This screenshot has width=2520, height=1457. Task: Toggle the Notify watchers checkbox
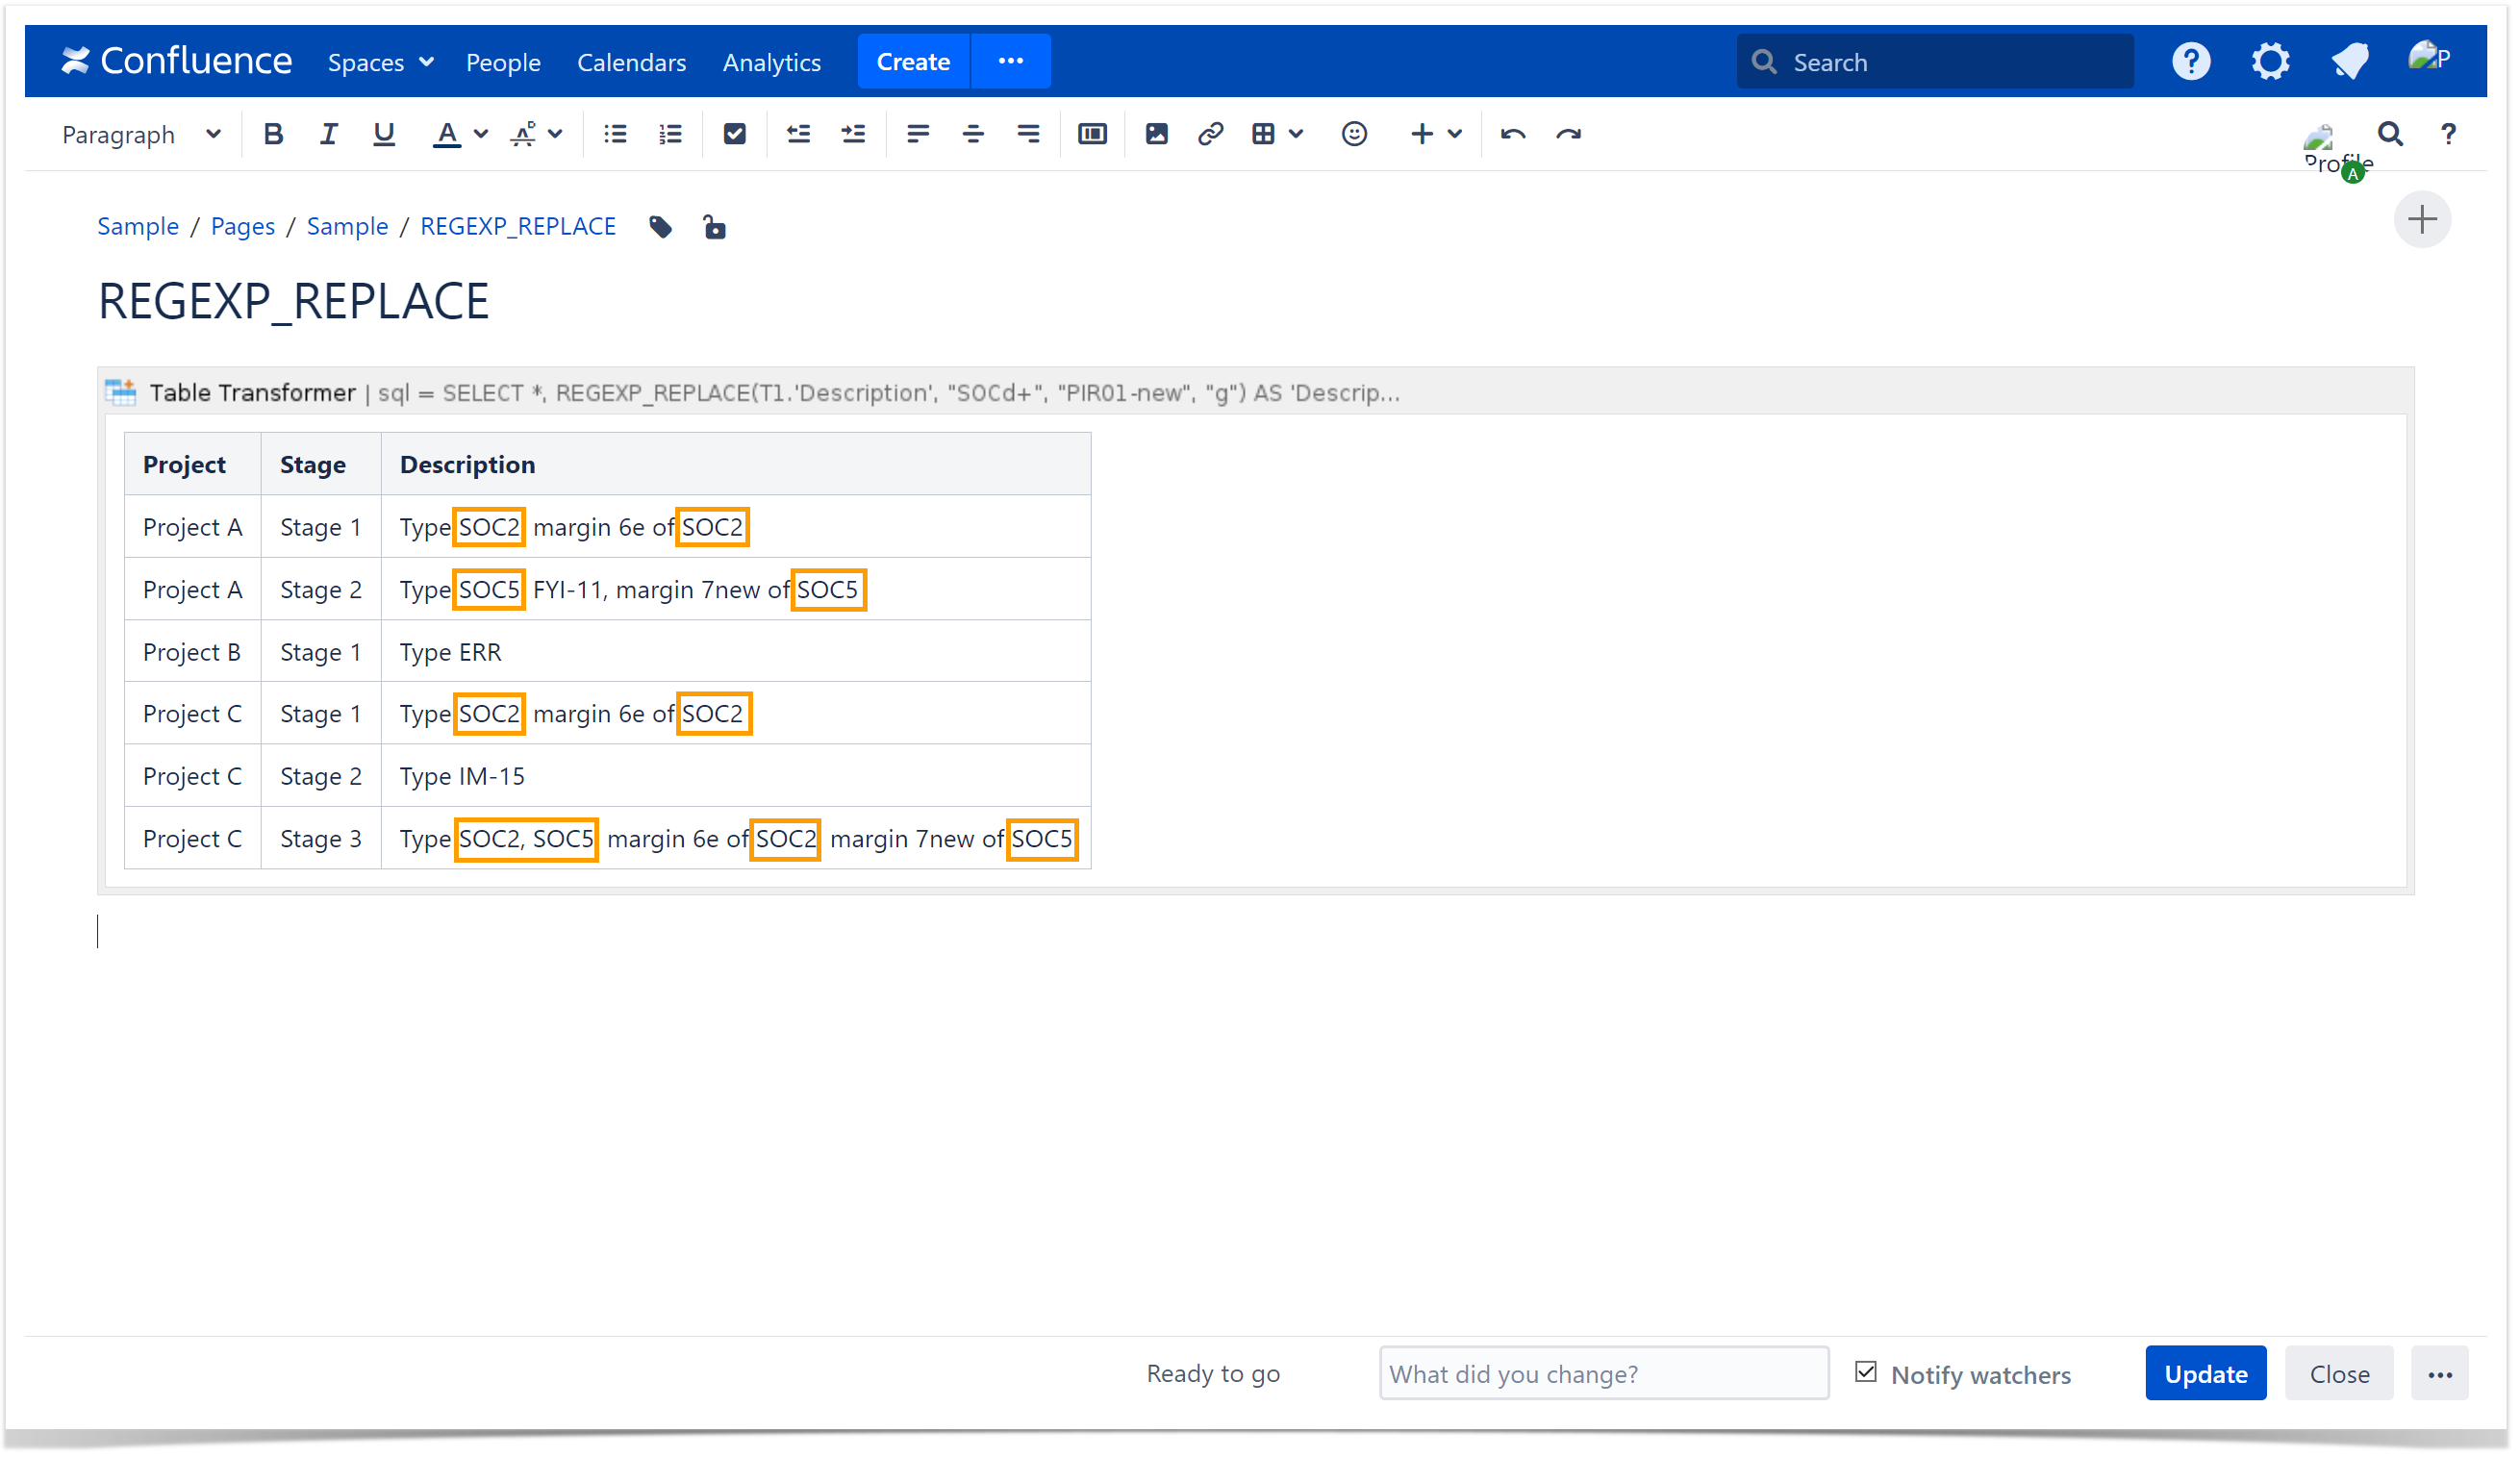pos(1867,1373)
